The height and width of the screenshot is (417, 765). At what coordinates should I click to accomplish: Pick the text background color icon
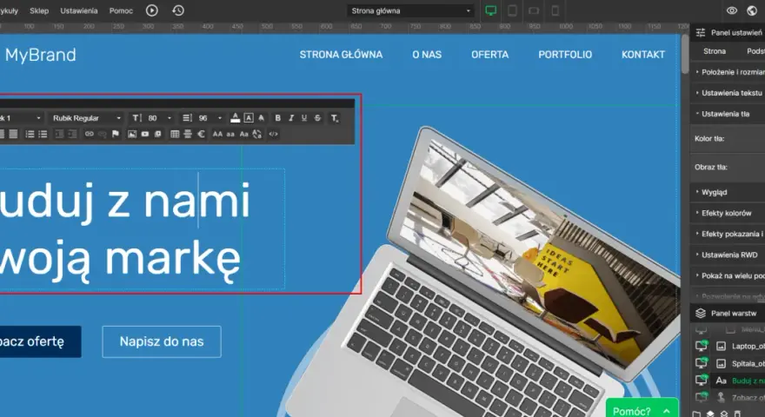[249, 118]
